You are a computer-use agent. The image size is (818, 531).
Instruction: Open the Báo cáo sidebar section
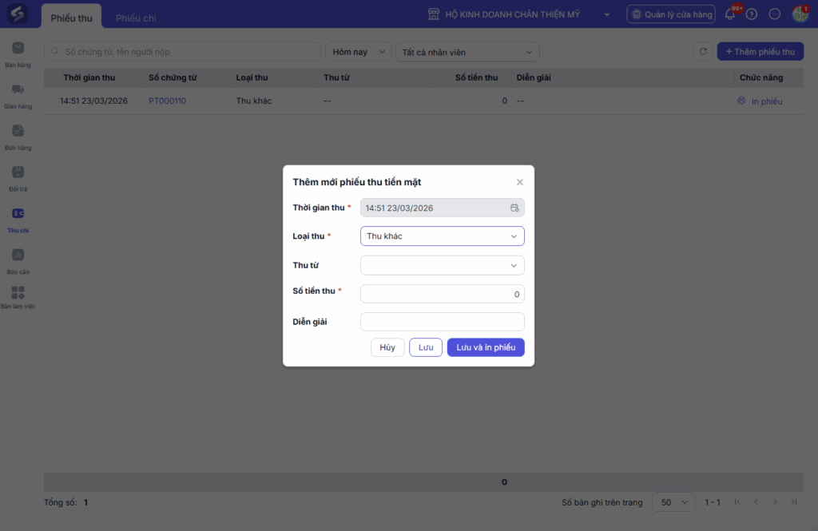click(18, 261)
